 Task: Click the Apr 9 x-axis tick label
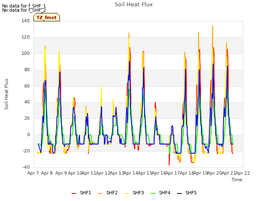tap(61, 173)
